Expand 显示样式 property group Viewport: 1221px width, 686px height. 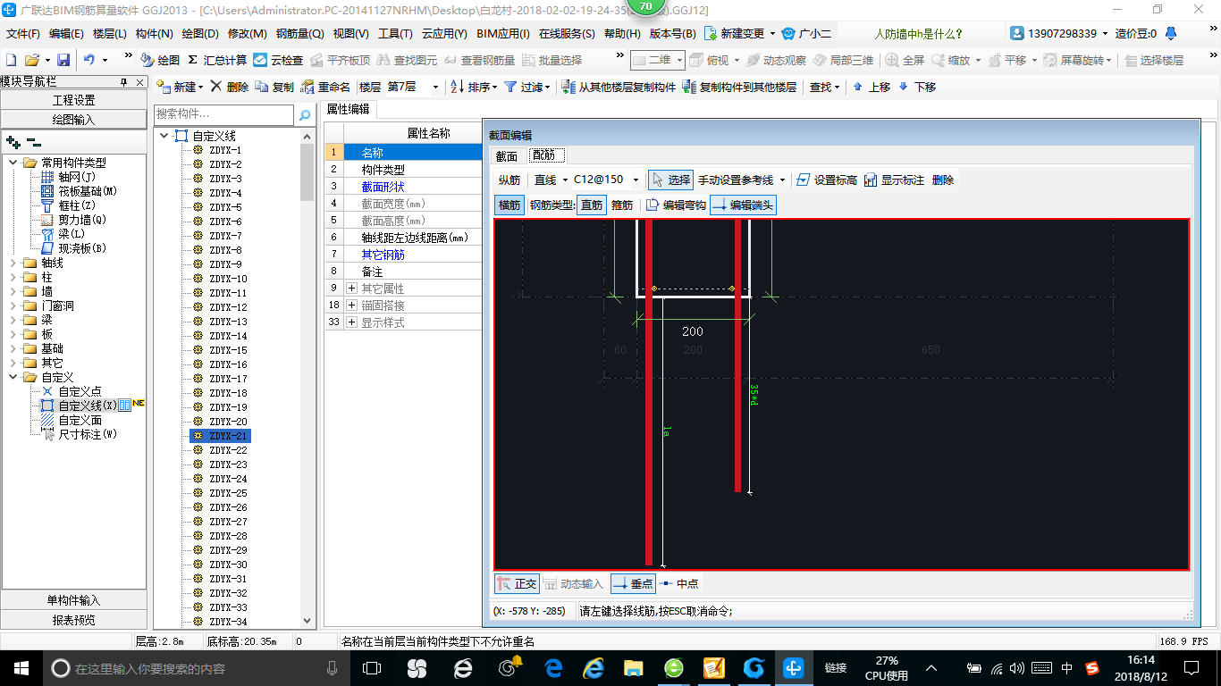click(x=351, y=322)
